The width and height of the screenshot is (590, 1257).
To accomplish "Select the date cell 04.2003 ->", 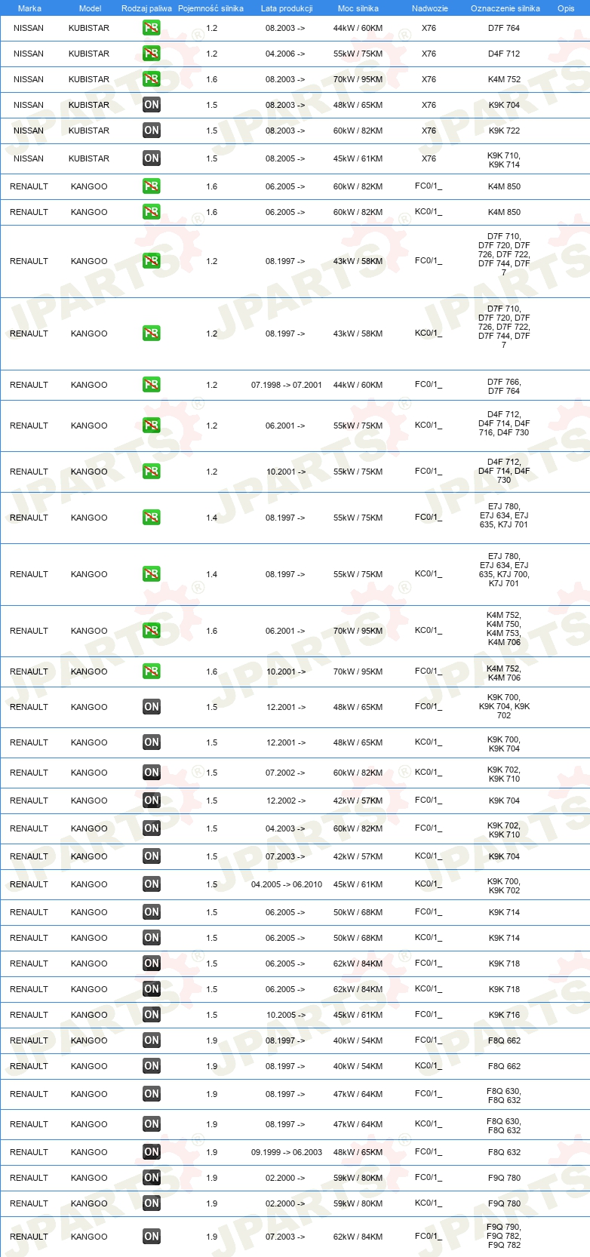I will [x=285, y=828].
